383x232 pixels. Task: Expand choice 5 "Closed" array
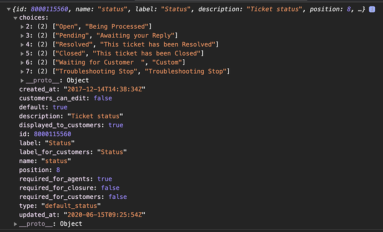pyautogui.click(x=22, y=54)
